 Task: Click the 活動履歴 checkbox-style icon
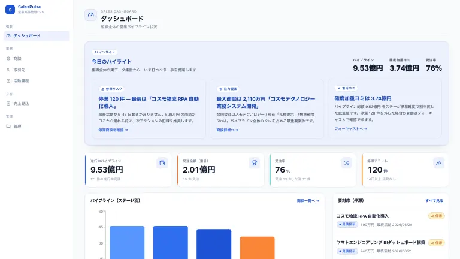coord(8,81)
